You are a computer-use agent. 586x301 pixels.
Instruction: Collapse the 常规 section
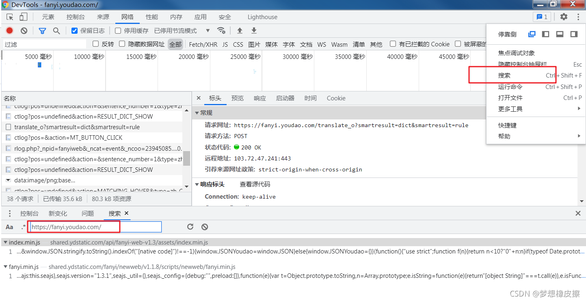click(x=197, y=113)
